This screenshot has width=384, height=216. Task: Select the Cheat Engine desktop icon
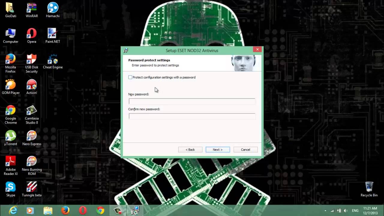(52, 61)
